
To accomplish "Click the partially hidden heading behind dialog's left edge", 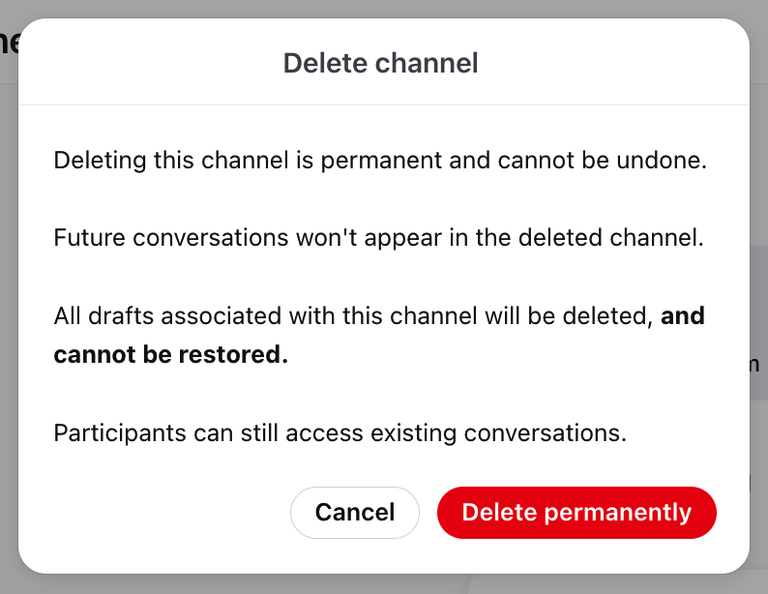I will [x=9, y=44].
